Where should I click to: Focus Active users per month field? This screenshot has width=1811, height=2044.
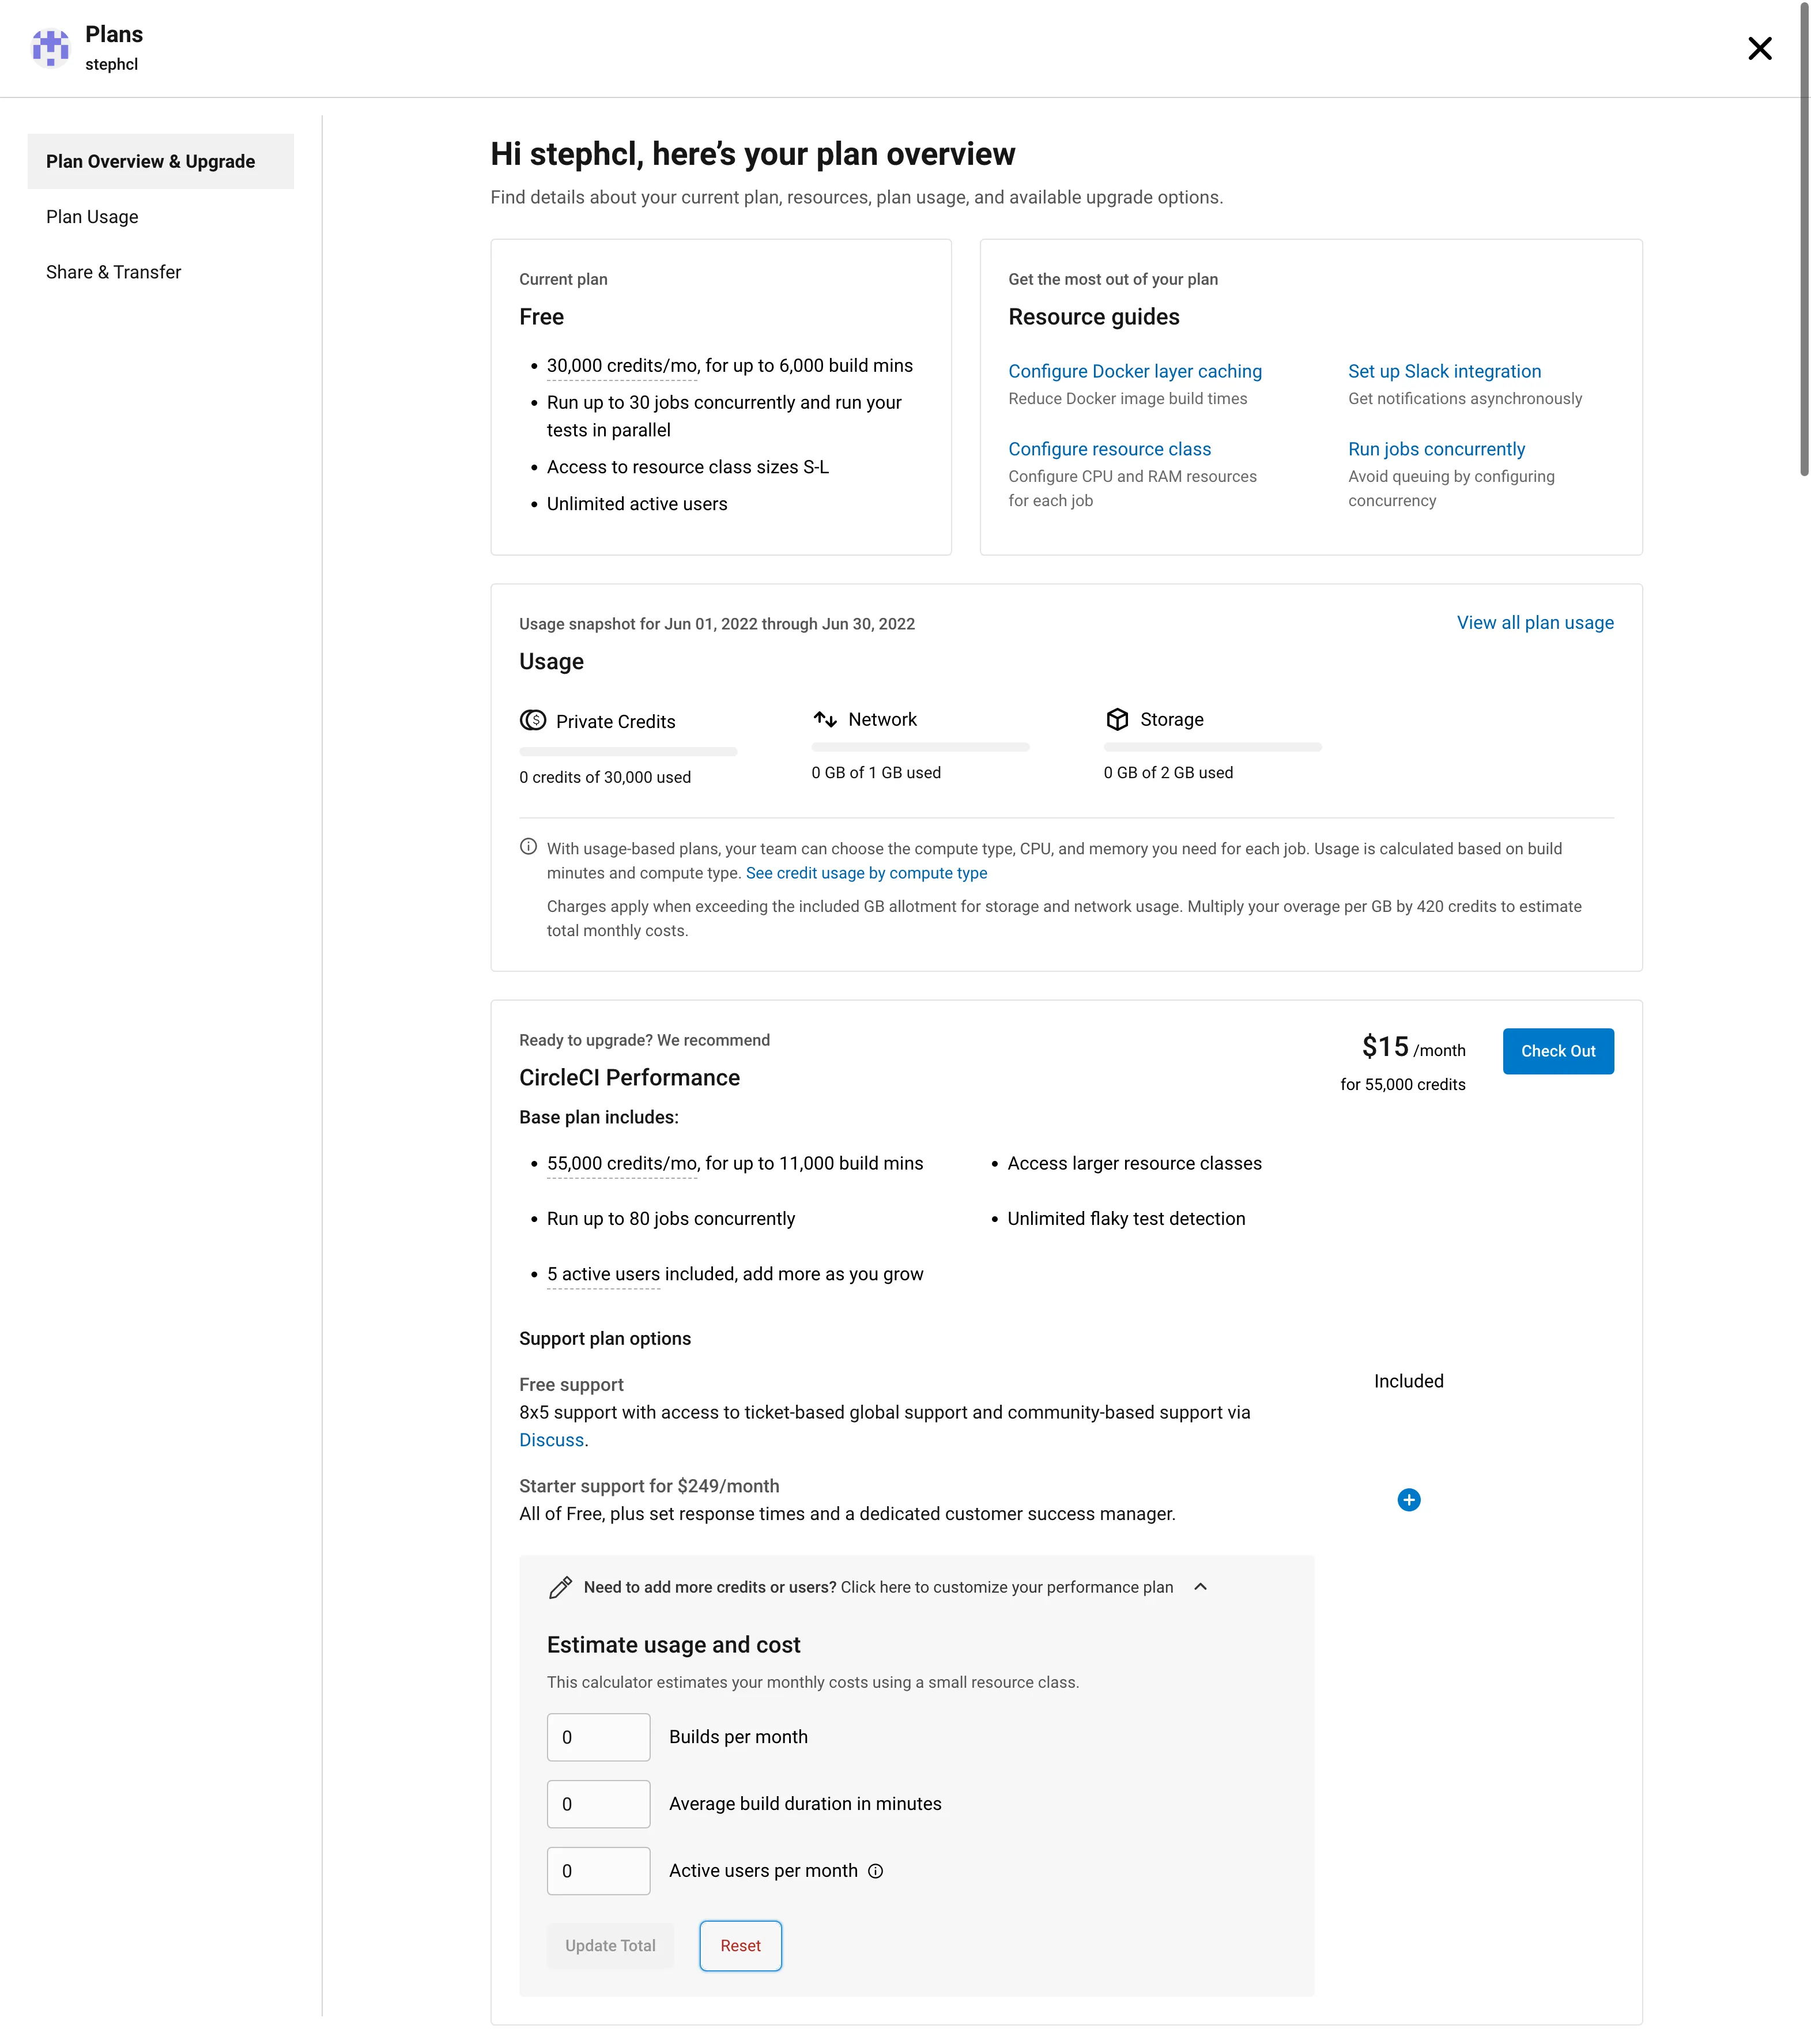[598, 1871]
